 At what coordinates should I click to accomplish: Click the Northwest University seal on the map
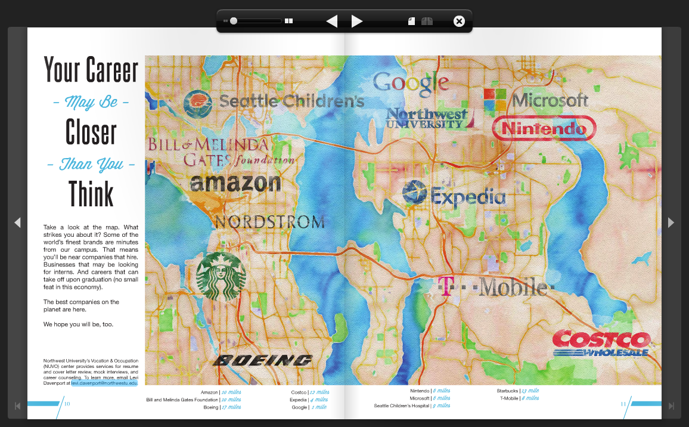[424, 116]
